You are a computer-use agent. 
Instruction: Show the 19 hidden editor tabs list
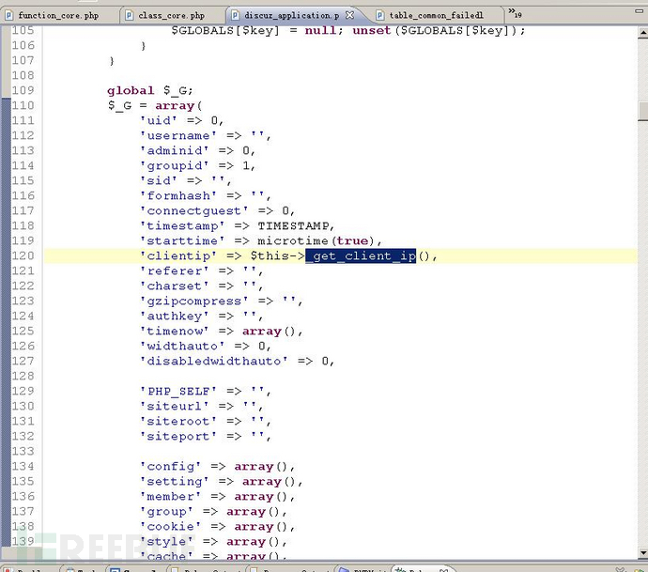point(515,13)
